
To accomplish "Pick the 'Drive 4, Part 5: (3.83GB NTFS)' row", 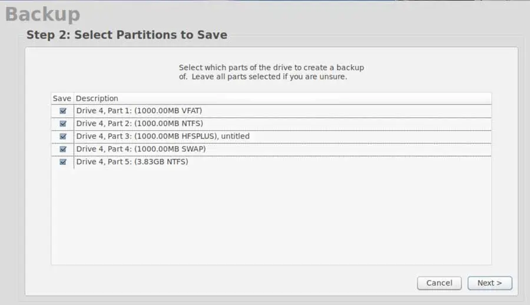I will click(132, 162).
